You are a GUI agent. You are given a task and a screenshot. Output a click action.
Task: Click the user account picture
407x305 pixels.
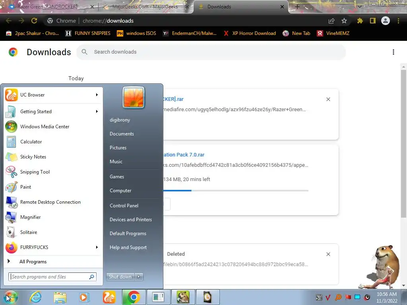[134, 97]
